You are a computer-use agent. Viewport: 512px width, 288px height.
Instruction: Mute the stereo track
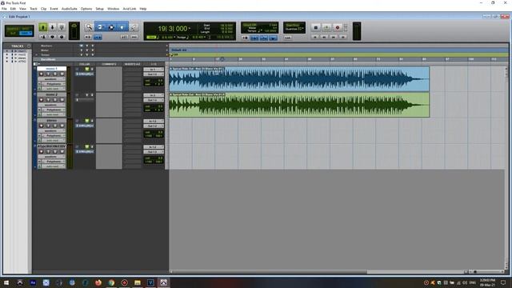(x=62, y=126)
